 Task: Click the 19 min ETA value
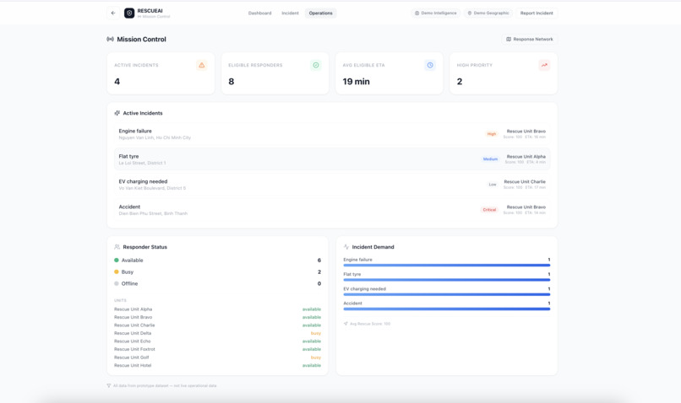pyautogui.click(x=357, y=82)
